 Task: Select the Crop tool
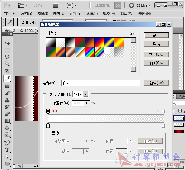7,71
